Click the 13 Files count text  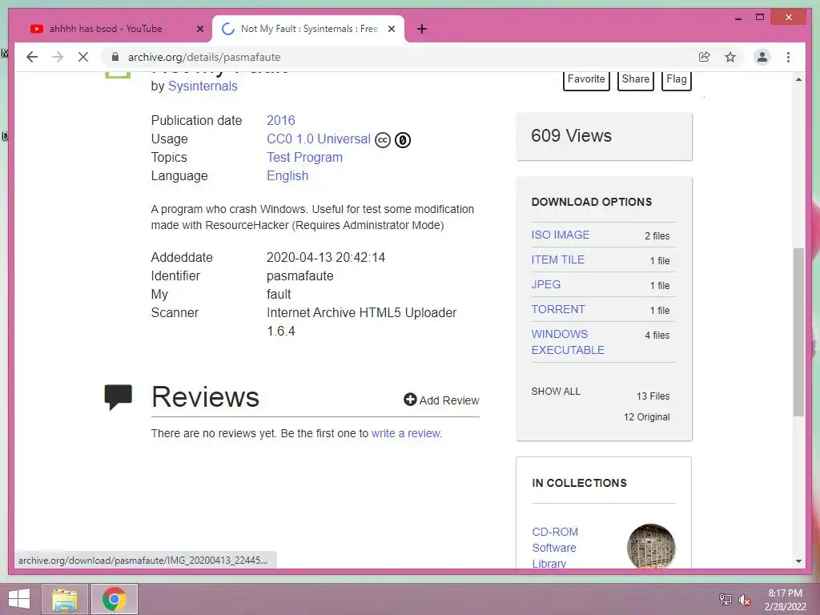click(653, 396)
